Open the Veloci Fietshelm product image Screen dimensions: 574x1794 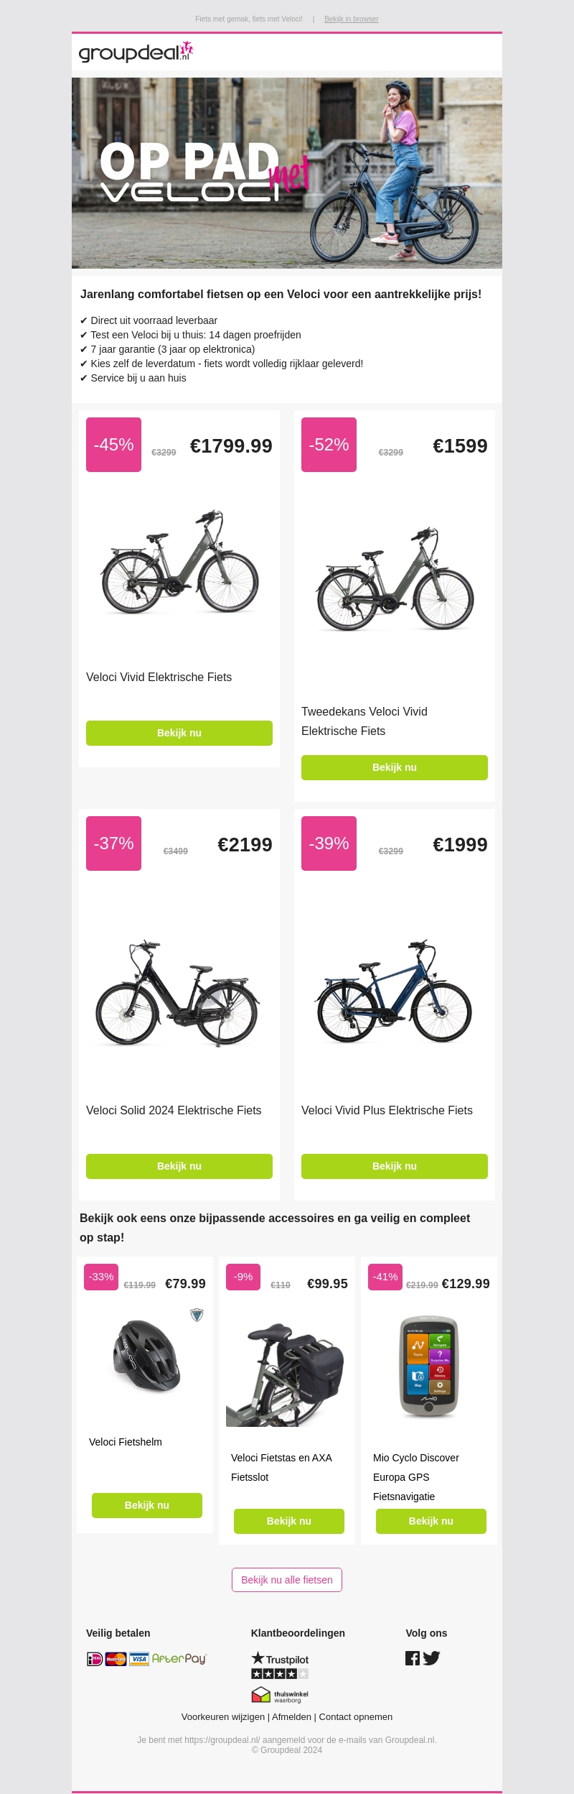(146, 1357)
